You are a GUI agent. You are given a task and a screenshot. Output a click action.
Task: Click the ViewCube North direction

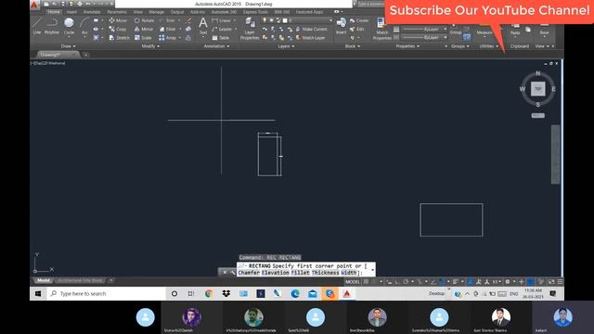tap(538, 73)
